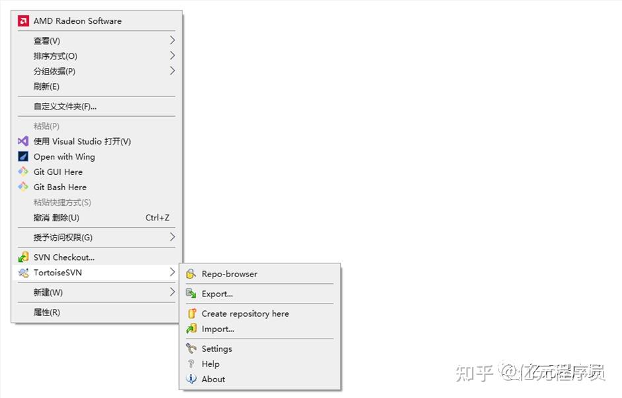Select Open with Wing
The height and width of the screenshot is (398, 622).
[97, 156]
